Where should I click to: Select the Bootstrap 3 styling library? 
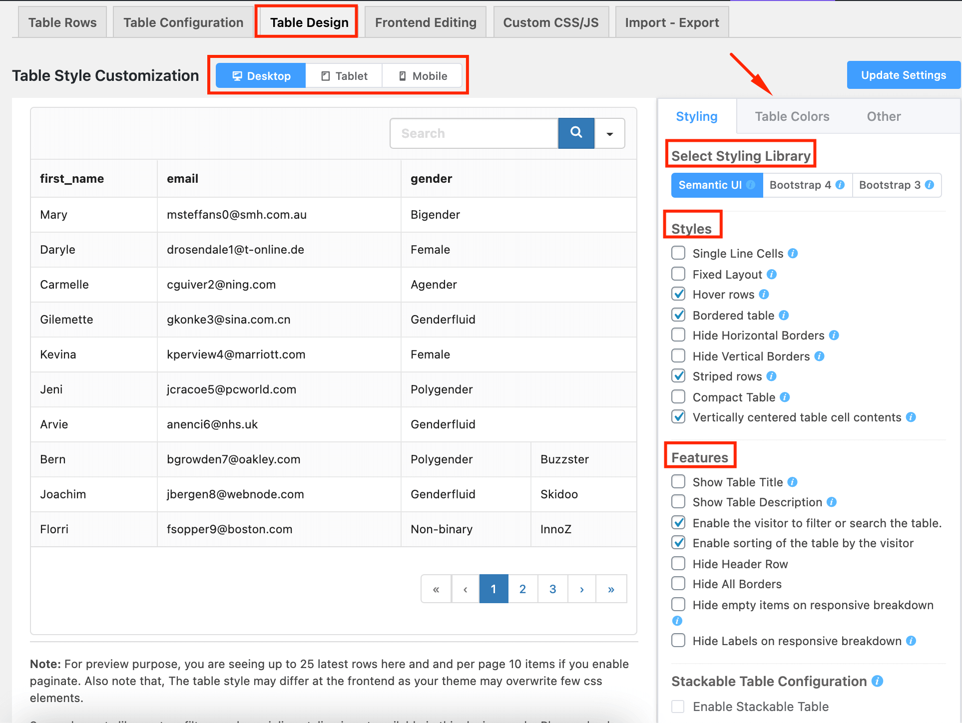[889, 184]
